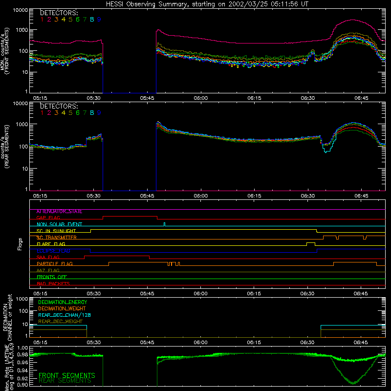The height and width of the screenshot is (391, 391).
Task: Click the GAP_FLAG raised segment
Action: [130, 217]
